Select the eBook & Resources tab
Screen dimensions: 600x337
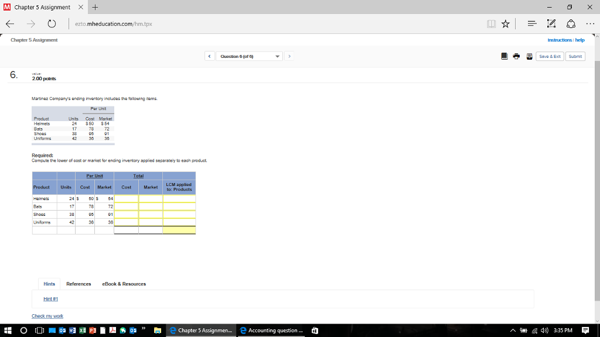[x=124, y=283]
